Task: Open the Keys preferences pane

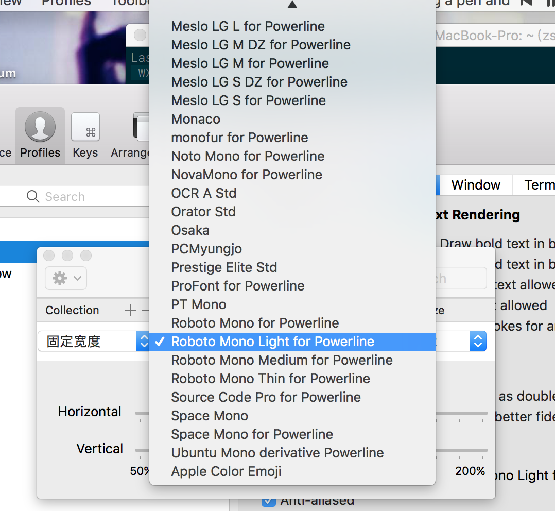Action: tap(85, 135)
